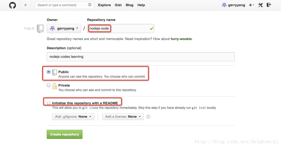Select the Private radio button
The width and height of the screenshot is (281, 147).
tap(49, 85)
